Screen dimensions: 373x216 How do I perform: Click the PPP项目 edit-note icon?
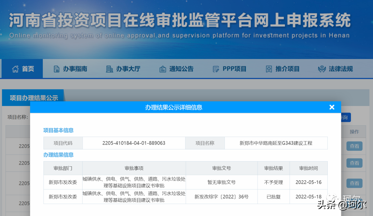[x=216, y=69]
